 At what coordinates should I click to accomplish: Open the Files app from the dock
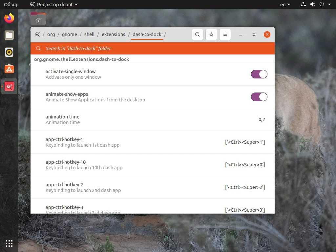tap(9, 35)
